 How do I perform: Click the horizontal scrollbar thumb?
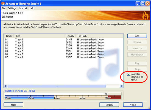pos(57,86)
